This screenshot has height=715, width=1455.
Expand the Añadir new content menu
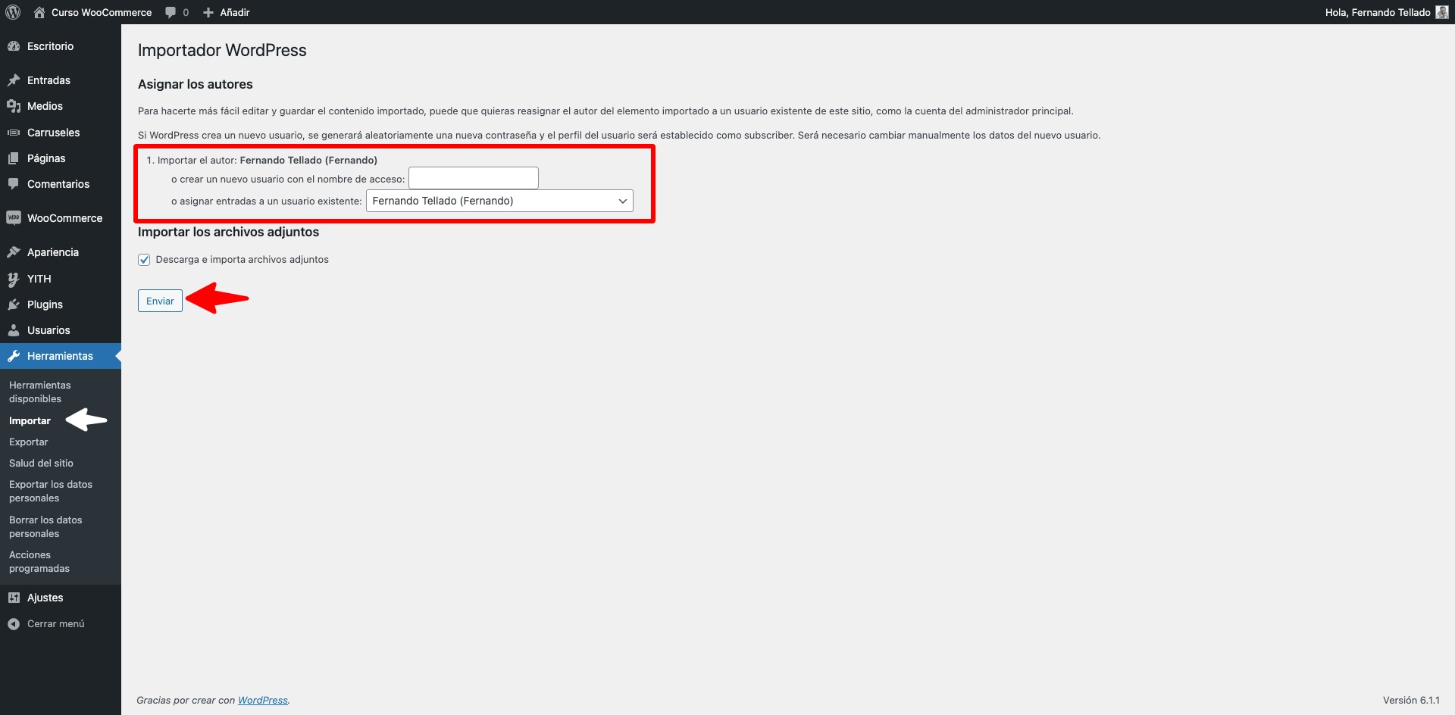pos(227,12)
